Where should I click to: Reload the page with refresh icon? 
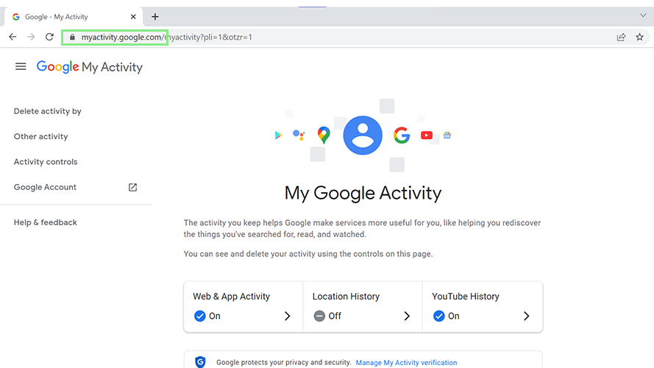tap(49, 37)
